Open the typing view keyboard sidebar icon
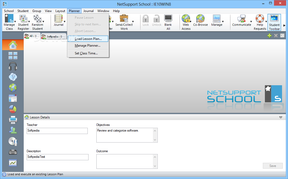 (13, 152)
